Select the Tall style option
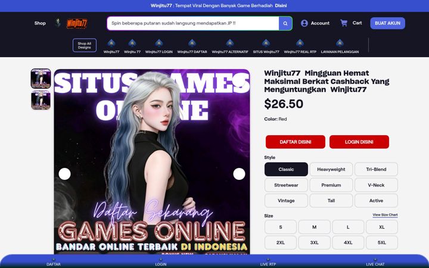 click(x=331, y=201)
